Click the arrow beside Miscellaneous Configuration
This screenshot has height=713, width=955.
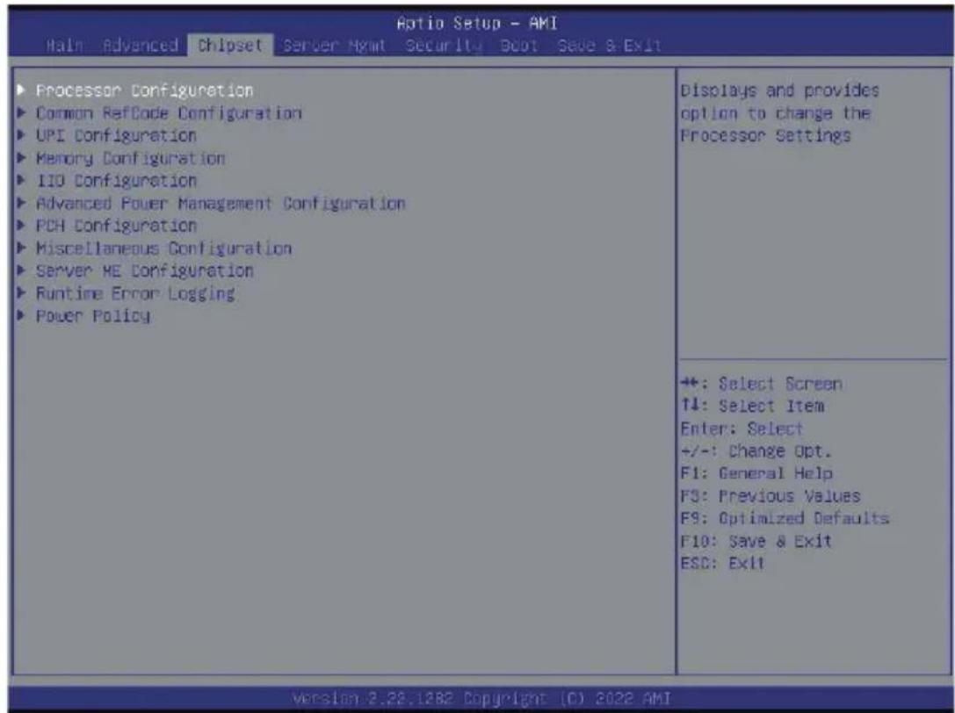tap(21, 248)
